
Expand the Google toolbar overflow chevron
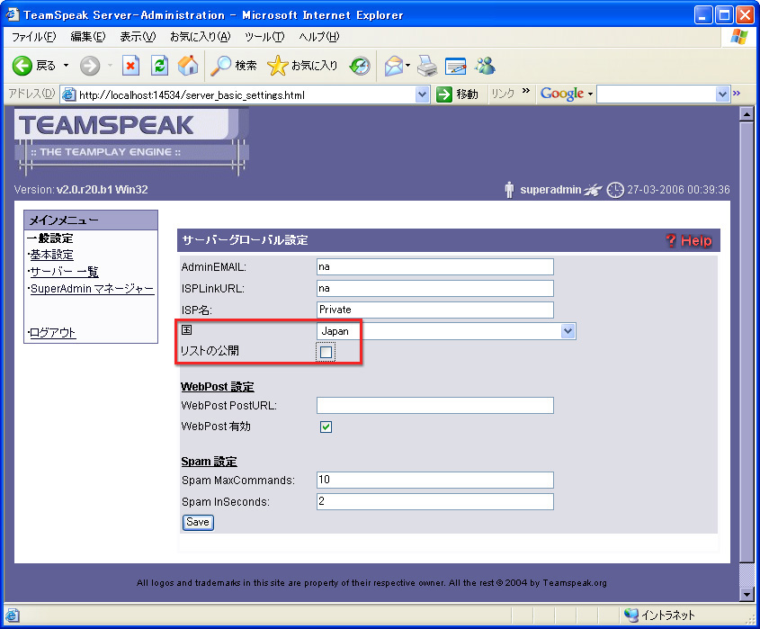tap(737, 93)
